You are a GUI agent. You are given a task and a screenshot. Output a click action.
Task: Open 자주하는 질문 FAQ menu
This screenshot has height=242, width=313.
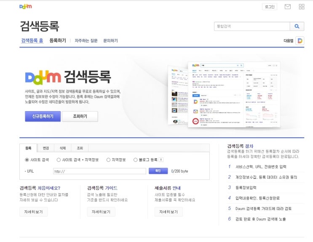[86, 41]
